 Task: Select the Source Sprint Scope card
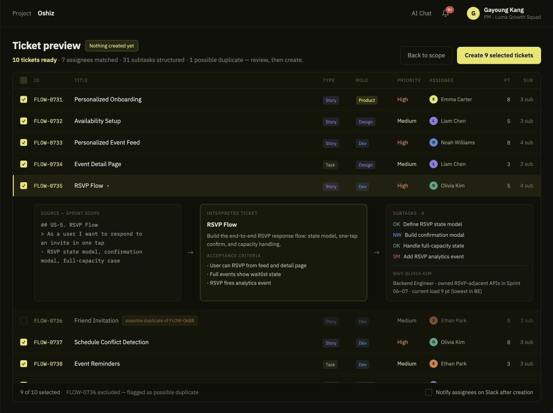pos(107,252)
